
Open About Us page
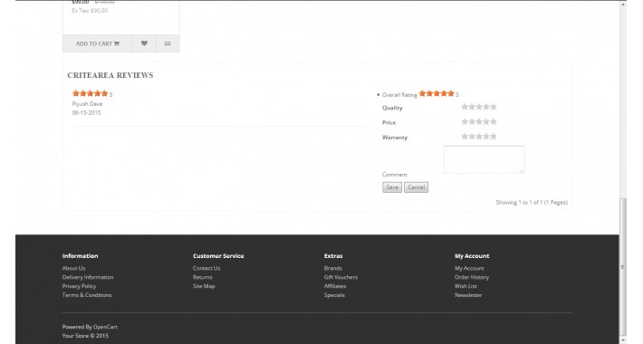(x=74, y=268)
